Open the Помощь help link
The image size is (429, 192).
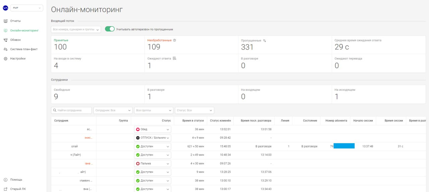tap(16, 180)
